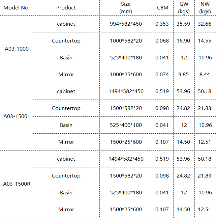Screen dimensions: 216x218
Task: Click the Model No. header cell
Action: coord(17,8)
